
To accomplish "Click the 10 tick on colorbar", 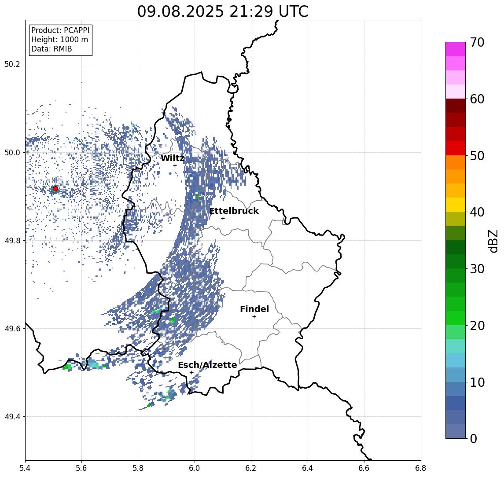I will [477, 382].
